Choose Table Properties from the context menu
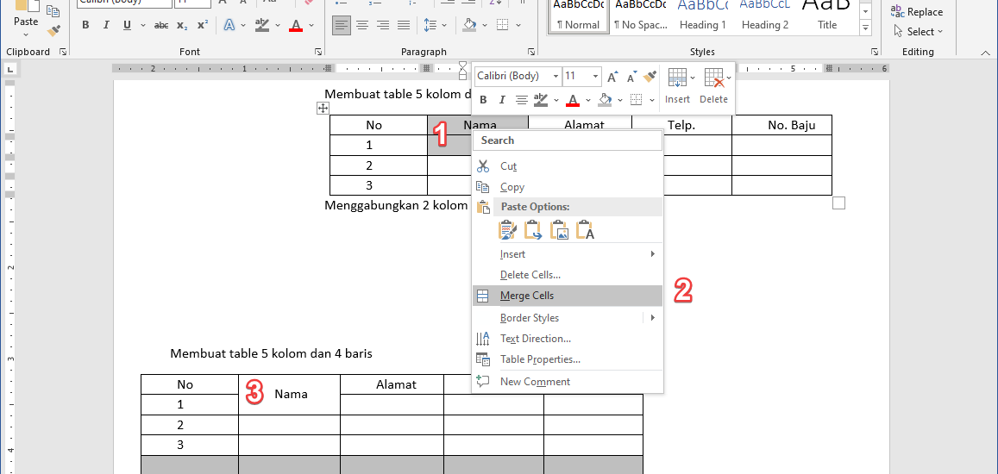 tap(568, 359)
